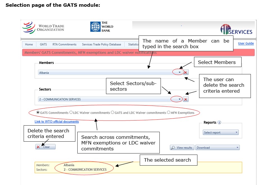Click the summary's 2 - COMMUNICATION SERVICES text
259x185 pixels.
click(85, 170)
